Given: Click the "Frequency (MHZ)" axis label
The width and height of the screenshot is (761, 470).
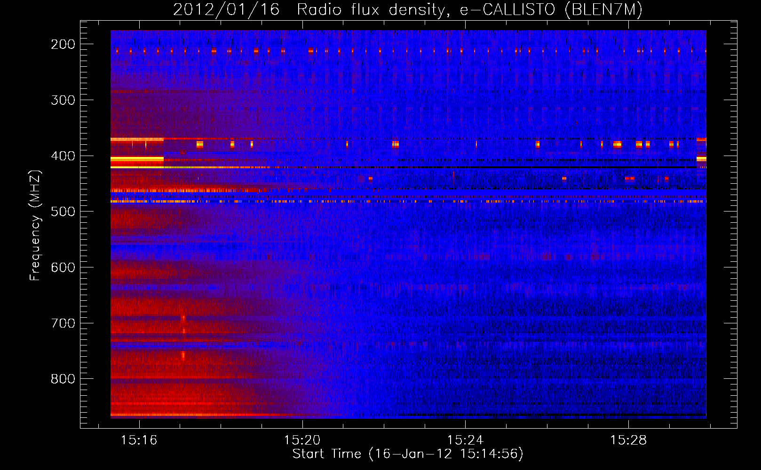Looking at the screenshot, I should [35, 225].
